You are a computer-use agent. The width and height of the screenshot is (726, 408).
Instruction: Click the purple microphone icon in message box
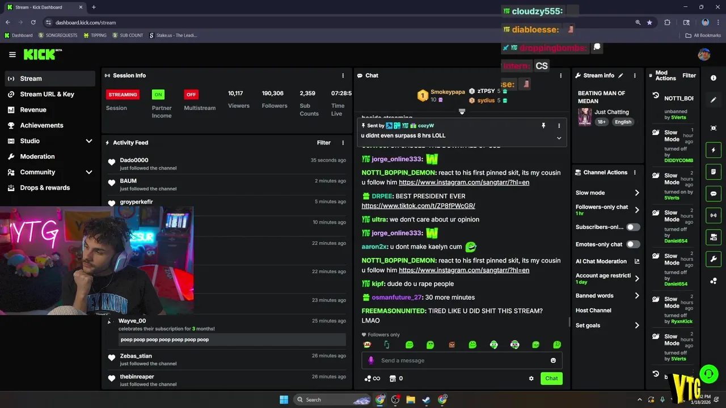371,360
